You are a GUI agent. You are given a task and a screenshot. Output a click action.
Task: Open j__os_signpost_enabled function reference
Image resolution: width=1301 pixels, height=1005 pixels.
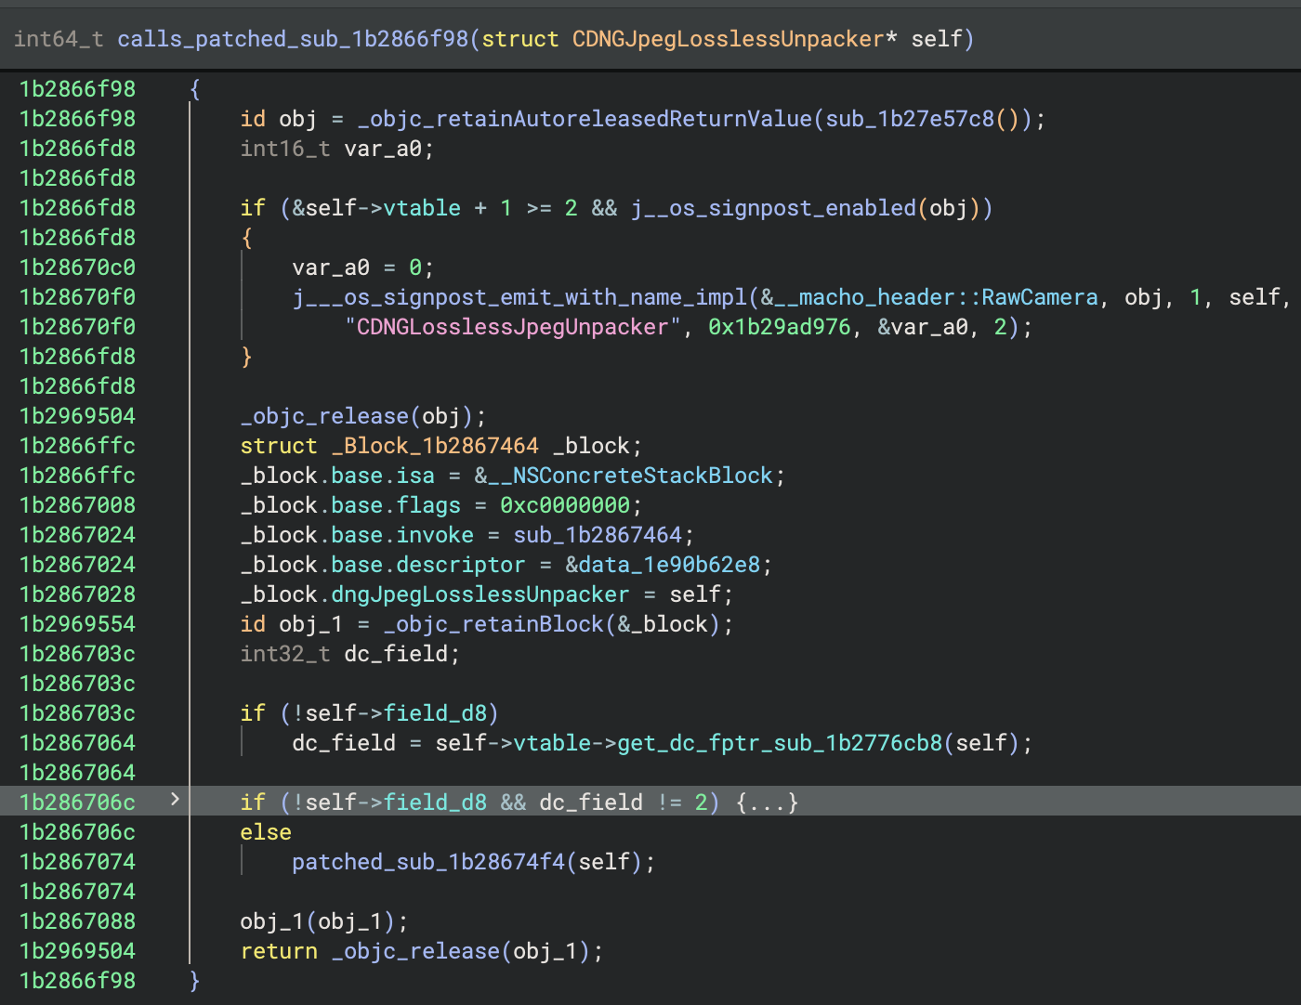773,208
